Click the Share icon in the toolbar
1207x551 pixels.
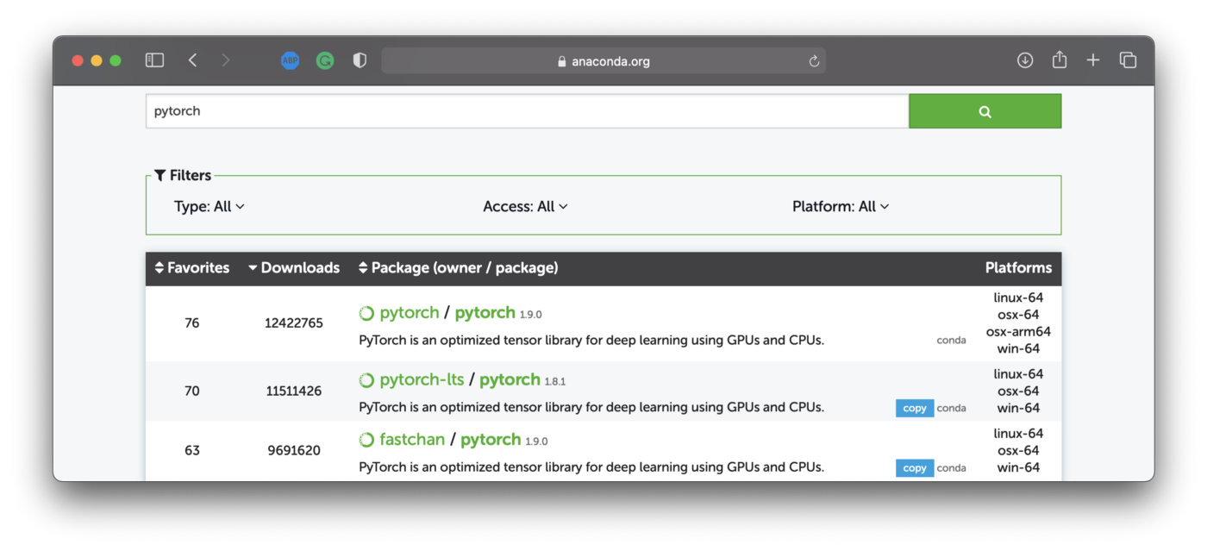point(1060,60)
